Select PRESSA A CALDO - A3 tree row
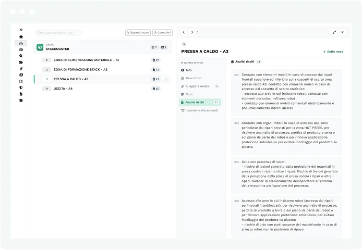 [102, 79]
